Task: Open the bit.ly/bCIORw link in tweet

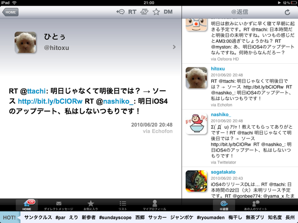Action: 50,101
